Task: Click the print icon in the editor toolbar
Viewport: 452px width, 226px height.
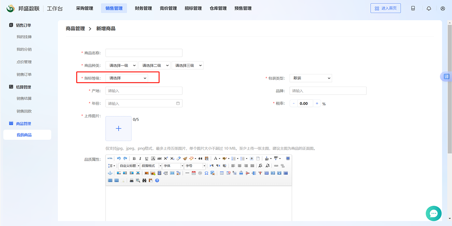Action: coord(131,180)
